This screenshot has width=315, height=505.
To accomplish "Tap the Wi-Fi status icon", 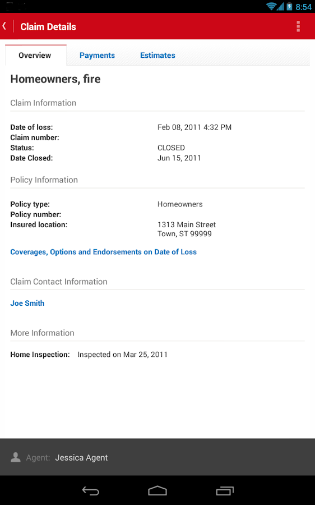I will pyautogui.click(x=271, y=6).
